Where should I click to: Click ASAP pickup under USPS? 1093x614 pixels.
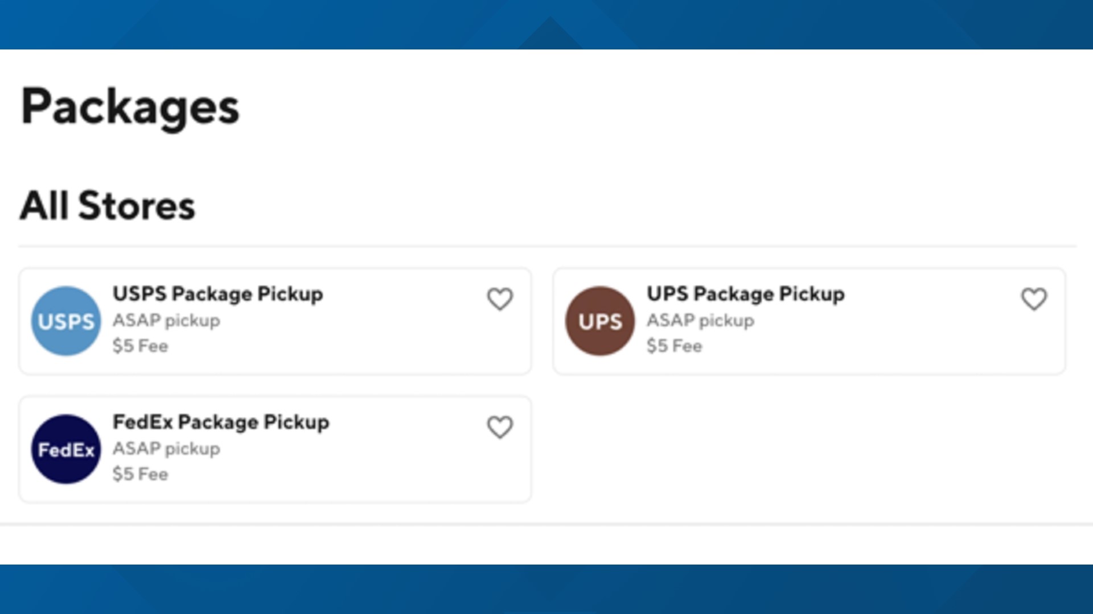click(166, 320)
